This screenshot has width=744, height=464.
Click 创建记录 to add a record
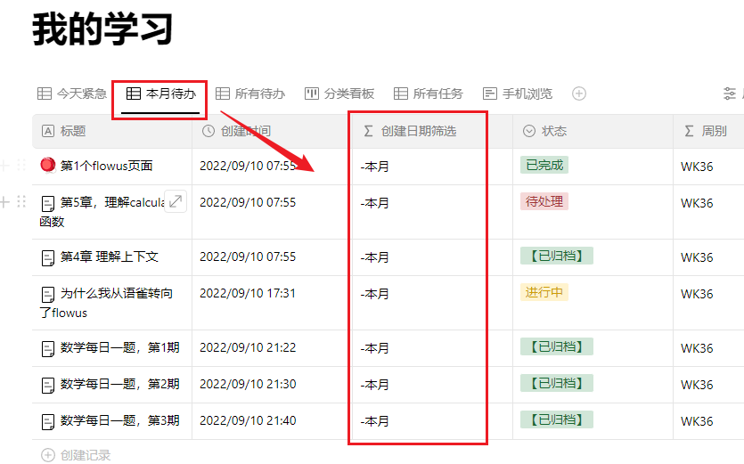tap(76, 455)
